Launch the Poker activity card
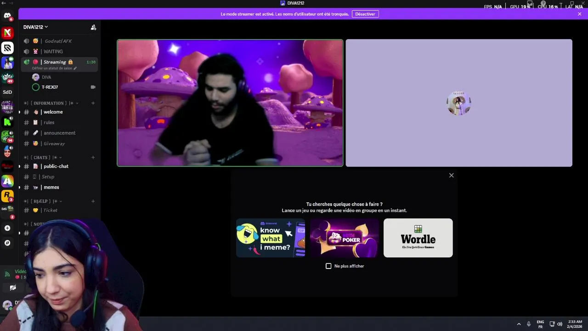Viewport: 588px width, 331px height. point(344,238)
